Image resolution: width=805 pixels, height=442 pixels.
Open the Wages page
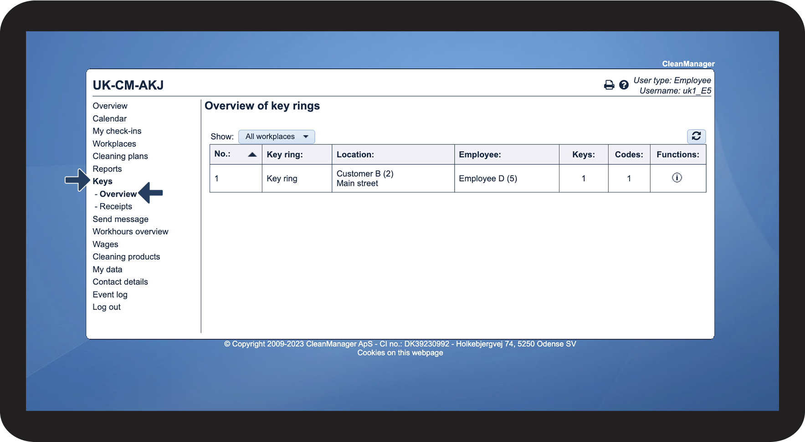click(x=106, y=244)
